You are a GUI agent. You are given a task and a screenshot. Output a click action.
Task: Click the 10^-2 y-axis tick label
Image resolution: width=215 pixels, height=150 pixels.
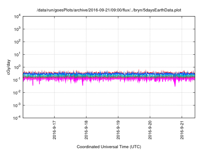point(17,92)
